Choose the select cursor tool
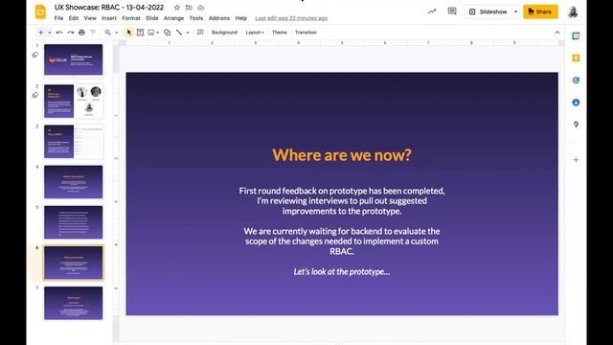613x345 pixels. 129,33
